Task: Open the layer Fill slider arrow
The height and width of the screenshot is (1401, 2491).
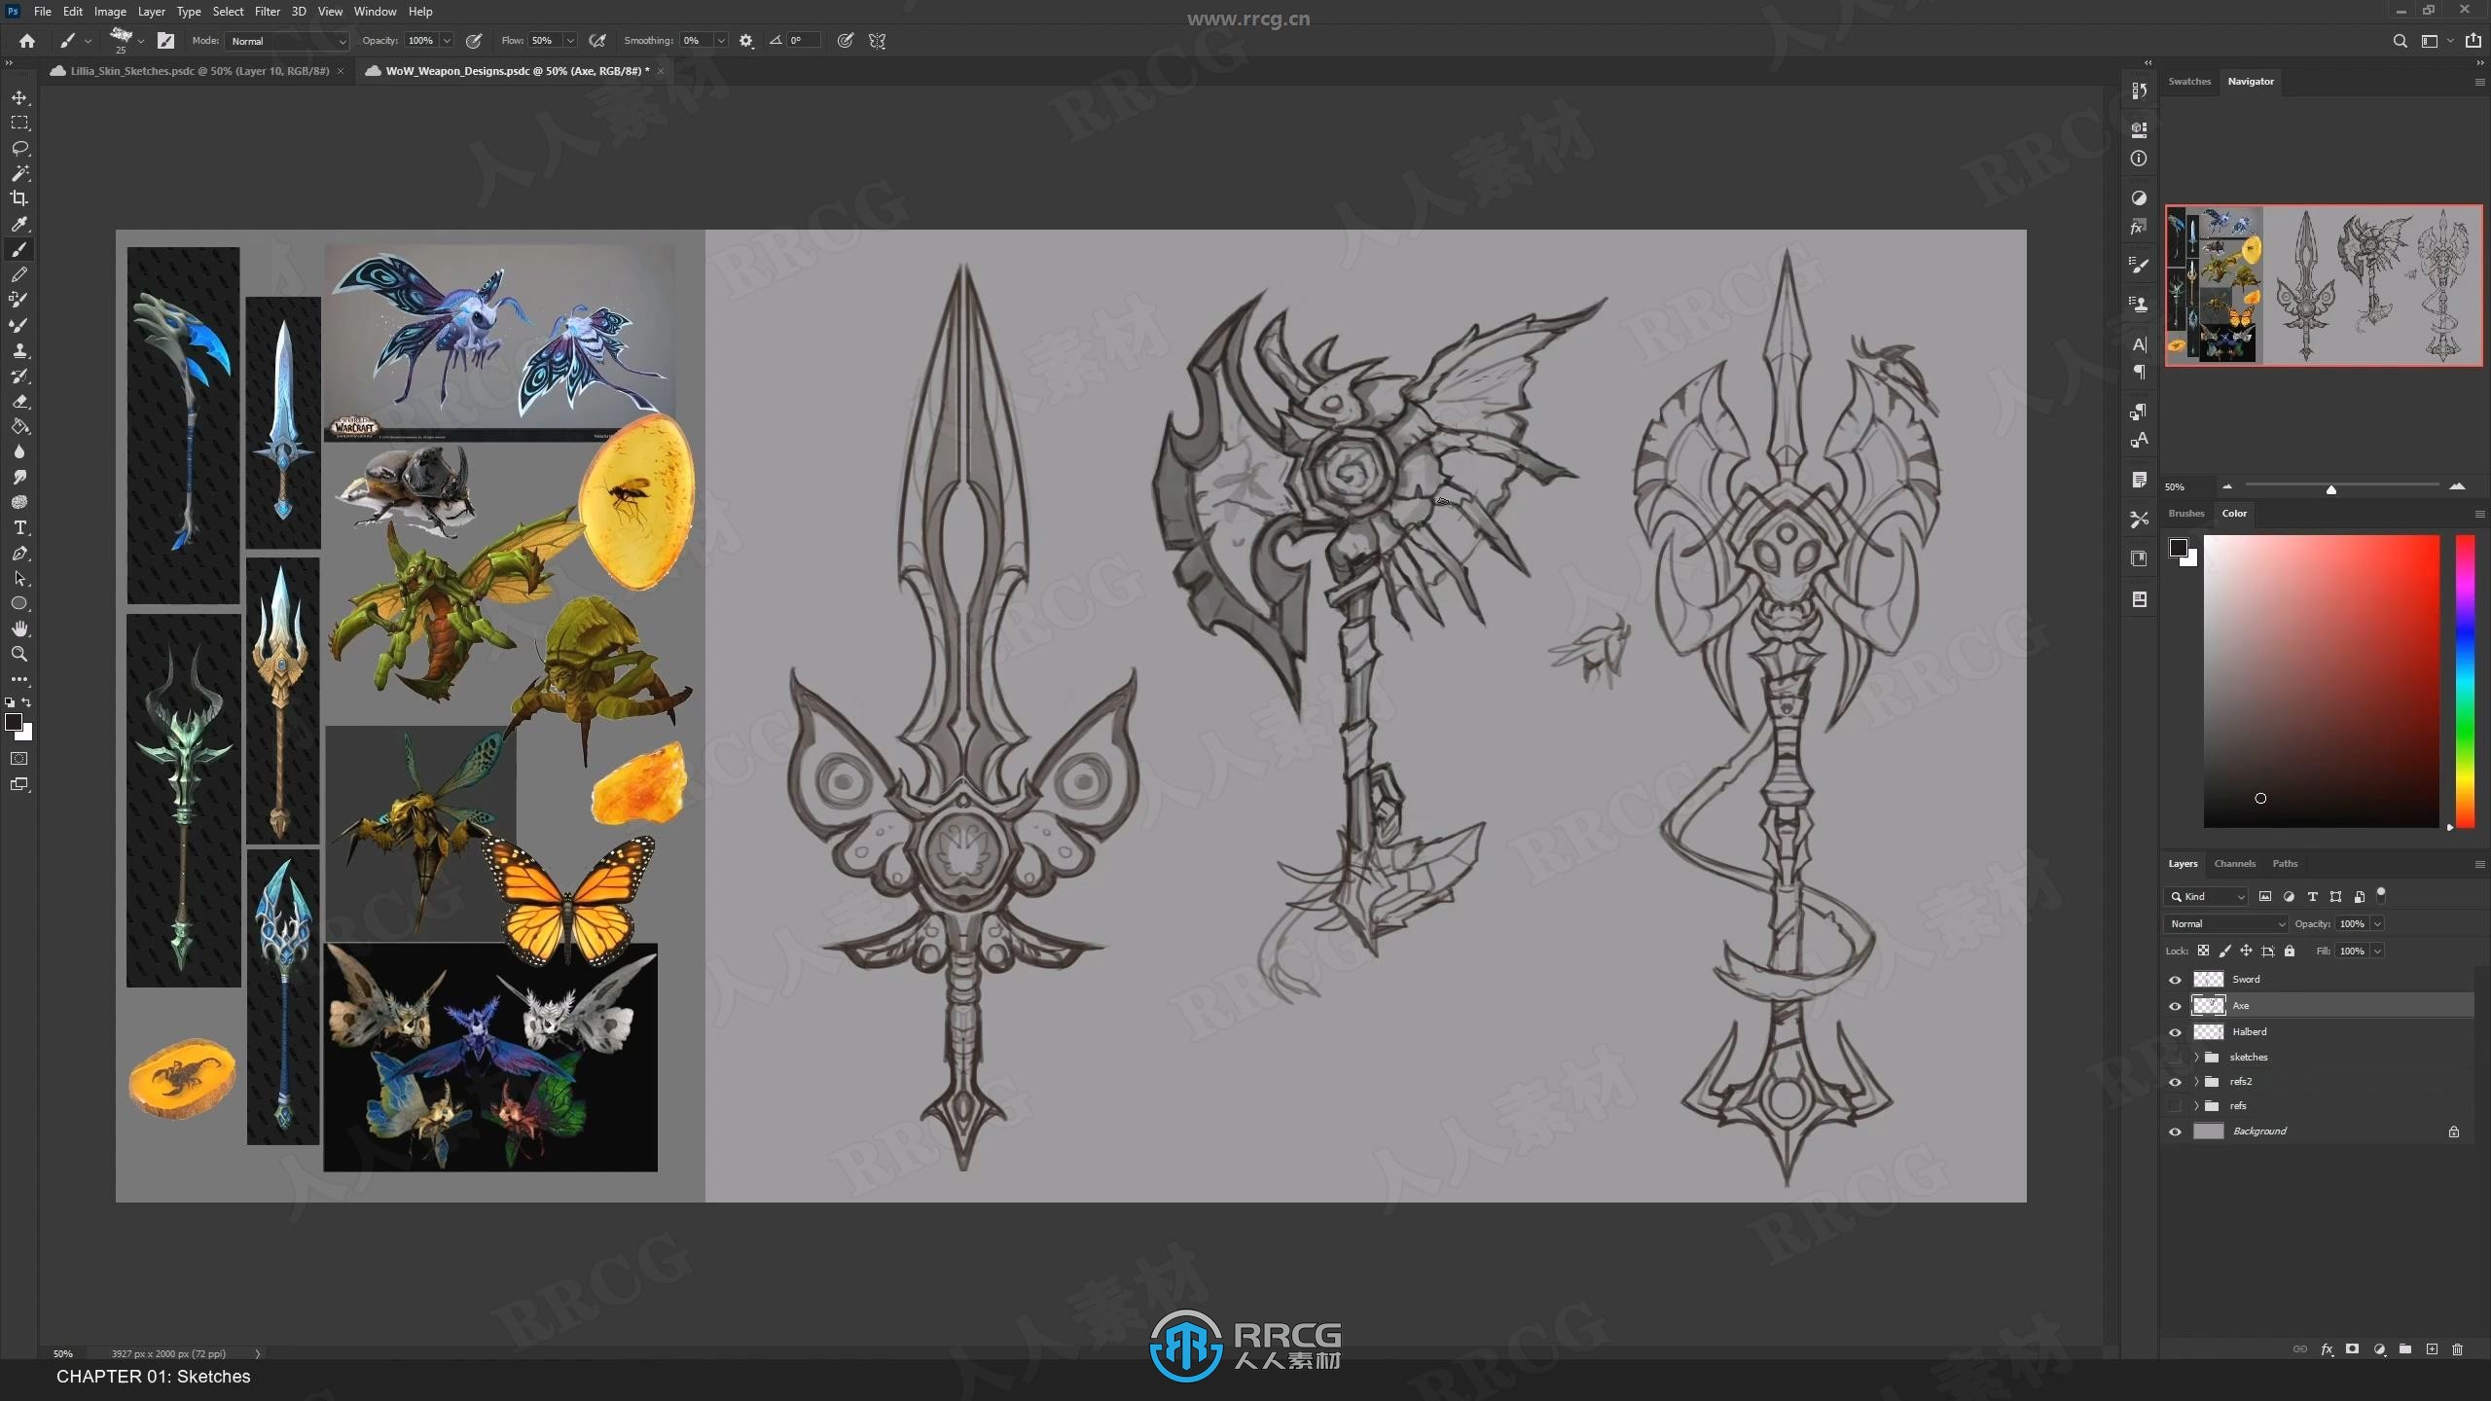Action: [2377, 952]
